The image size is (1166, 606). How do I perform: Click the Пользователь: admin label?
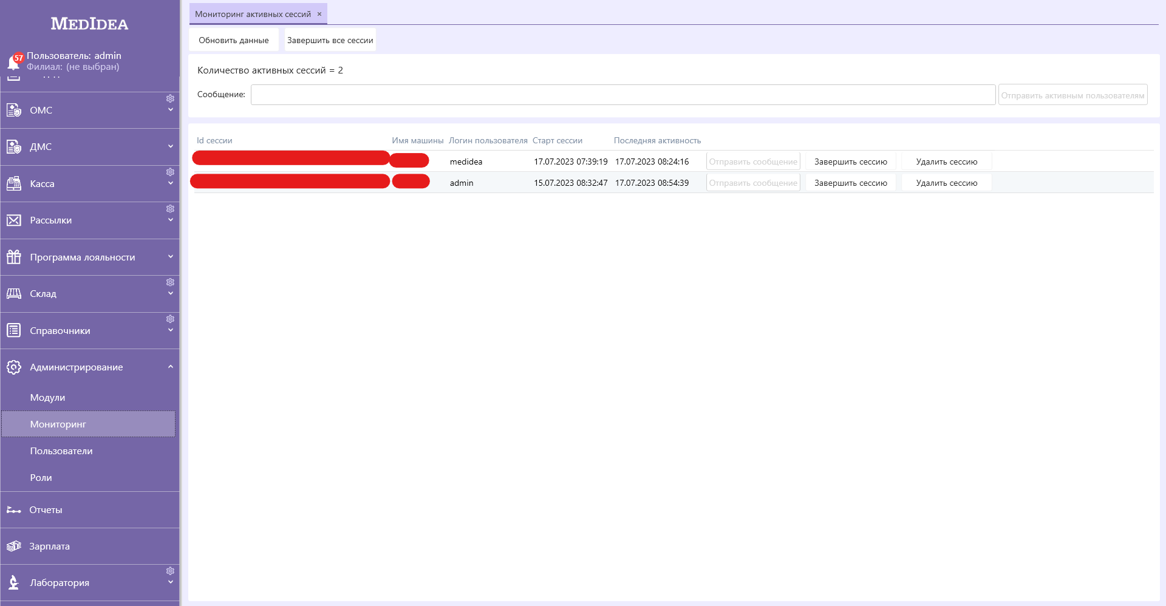(x=74, y=55)
